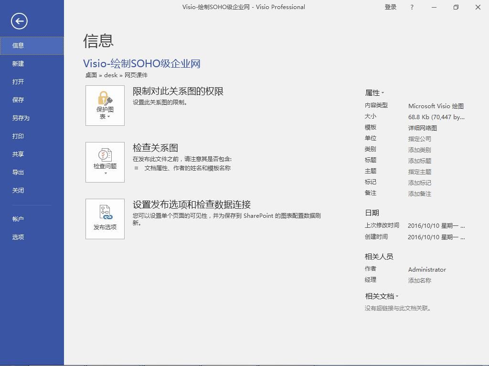This screenshot has width=489, height=366.
Task: Click 添加备注 to add comments
Action: click(419, 194)
